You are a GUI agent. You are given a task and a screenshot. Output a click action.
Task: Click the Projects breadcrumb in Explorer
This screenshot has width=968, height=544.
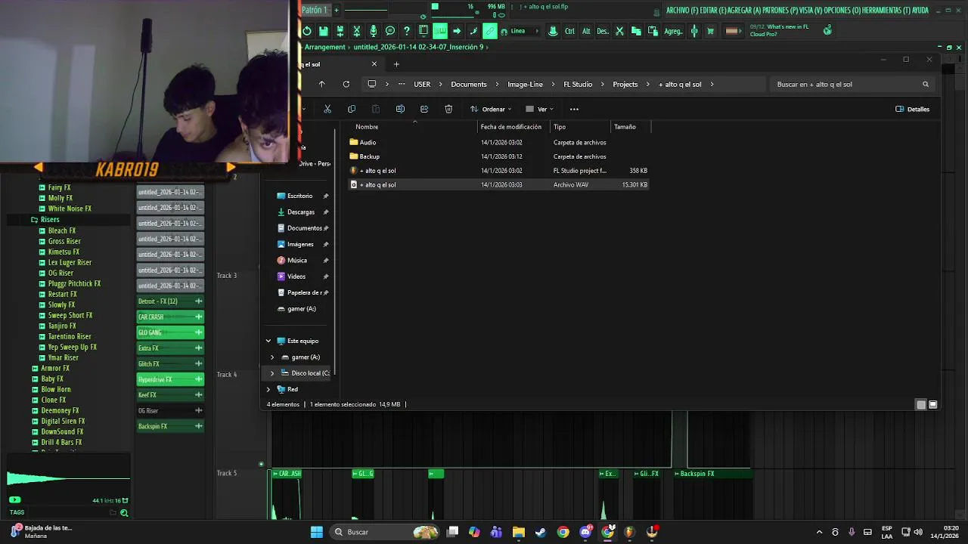(x=625, y=84)
